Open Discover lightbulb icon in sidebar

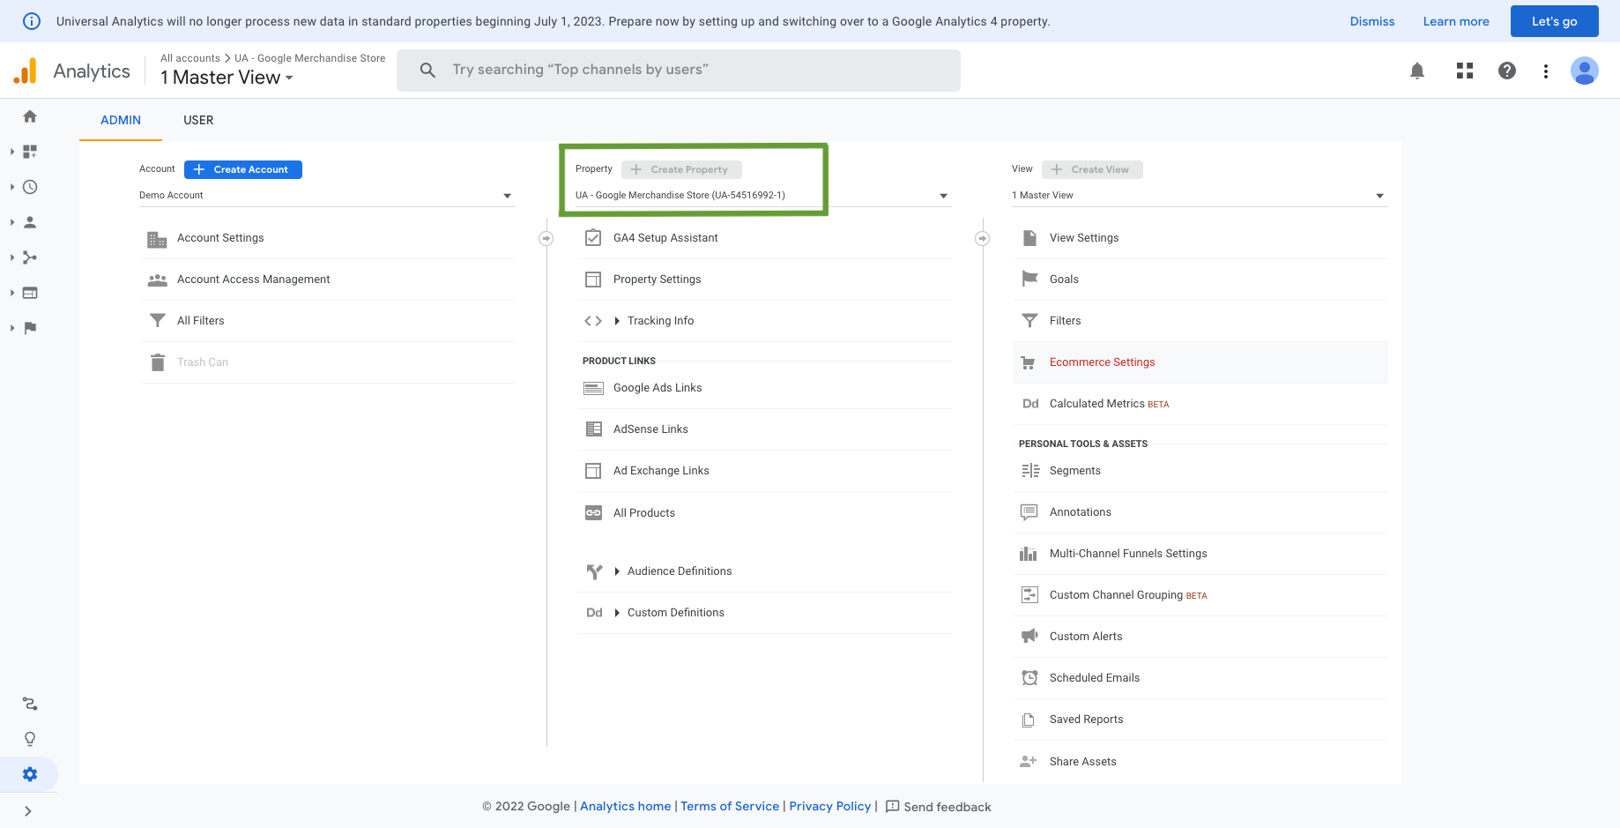(x=30, y=739)
